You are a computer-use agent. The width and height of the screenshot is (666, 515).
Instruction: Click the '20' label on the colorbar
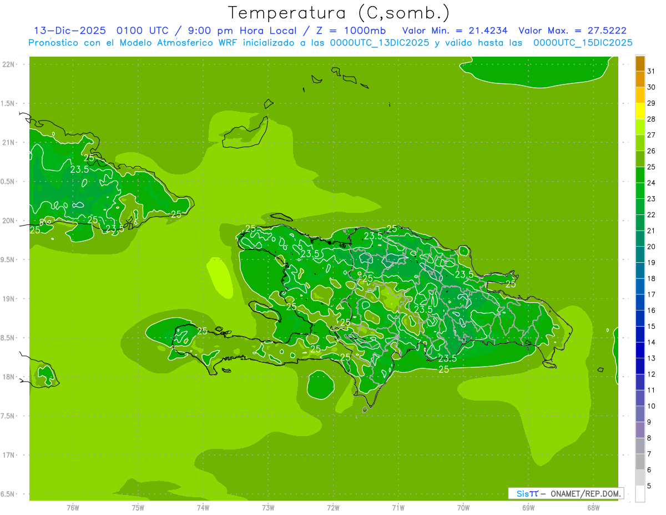652,247
